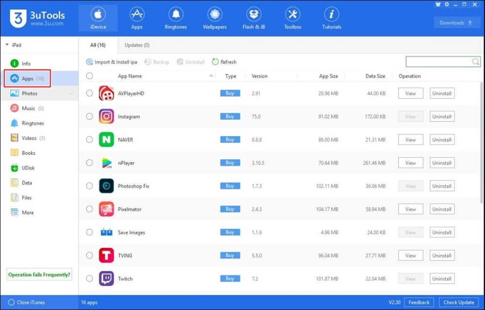Open the Toolbox section
The width and height of the screenshot is (485, 310).
pyautogui.click(x=292, y=18)
